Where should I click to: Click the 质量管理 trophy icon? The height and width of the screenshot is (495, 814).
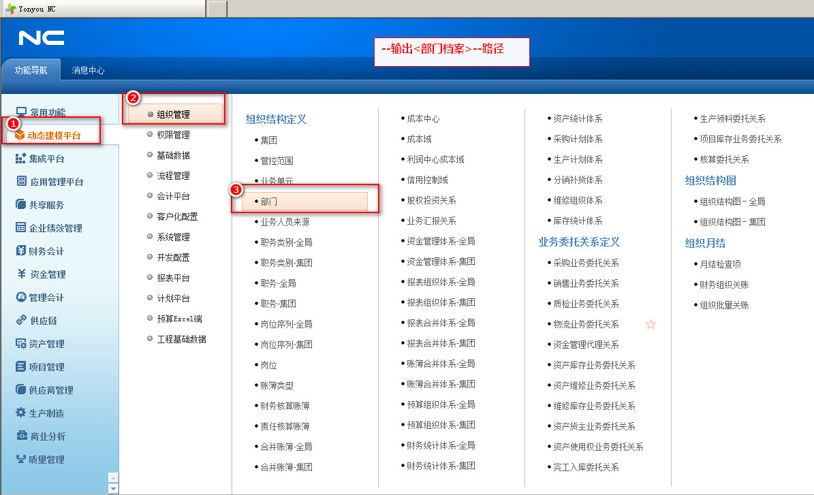[x=20, y=459]
